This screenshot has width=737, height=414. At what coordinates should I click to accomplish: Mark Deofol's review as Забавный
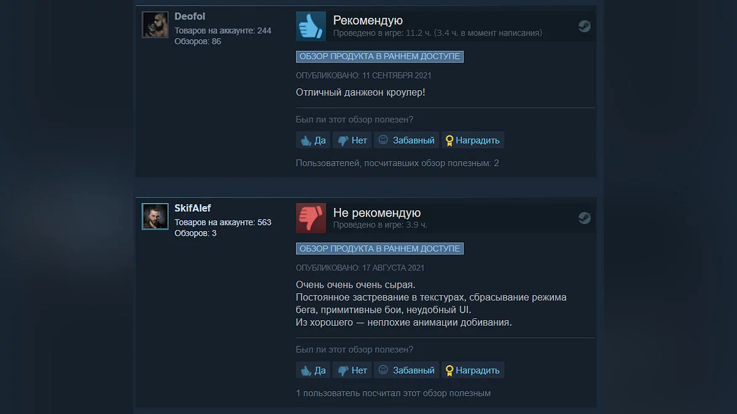pyautogui.click(x=407, y=140)
